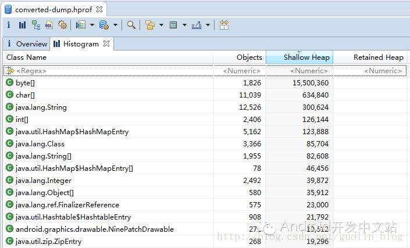
Task: Click the Regex class name filter field
Action: click(x=109, y=71)
